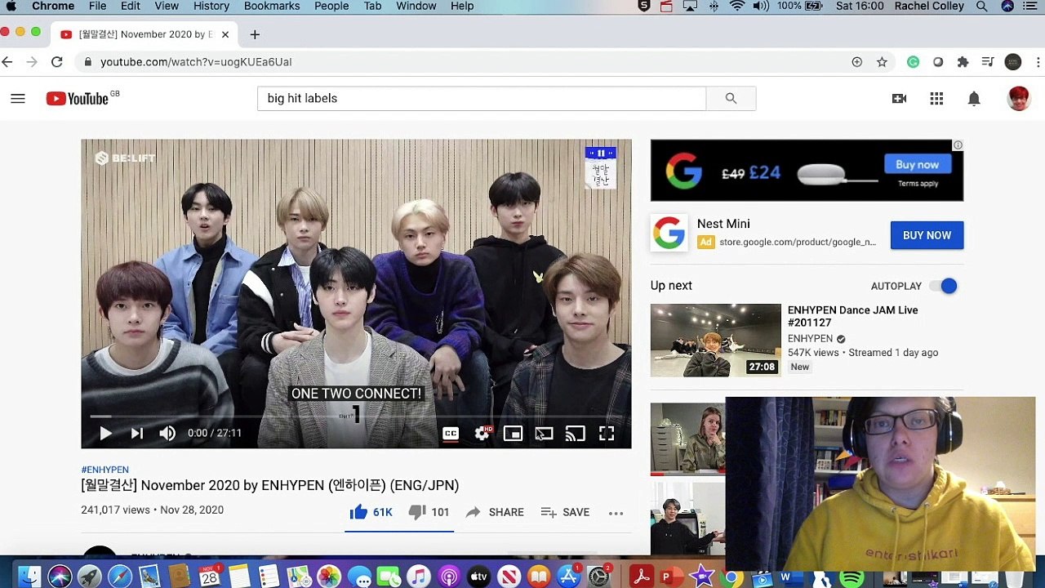This screenshot has height=588, width=1045.
Task: Open the History menu
Action: [x=211, y=6]
